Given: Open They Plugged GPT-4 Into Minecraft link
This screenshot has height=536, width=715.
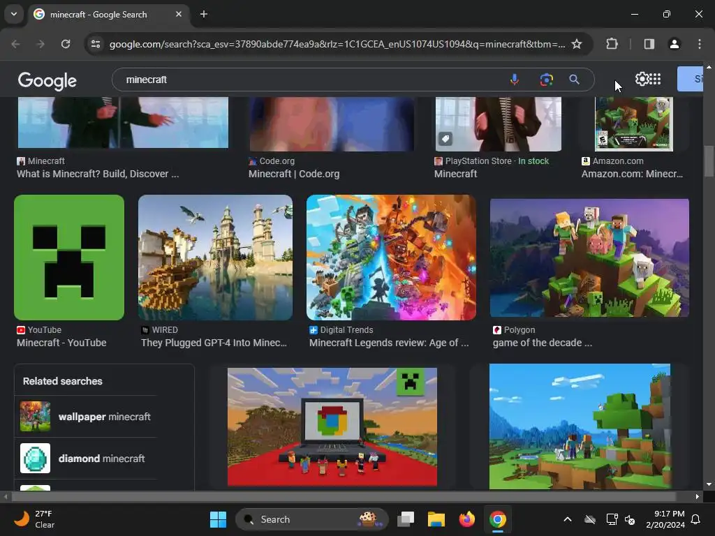Looking at the screenshot, I should tap(214, 343).
